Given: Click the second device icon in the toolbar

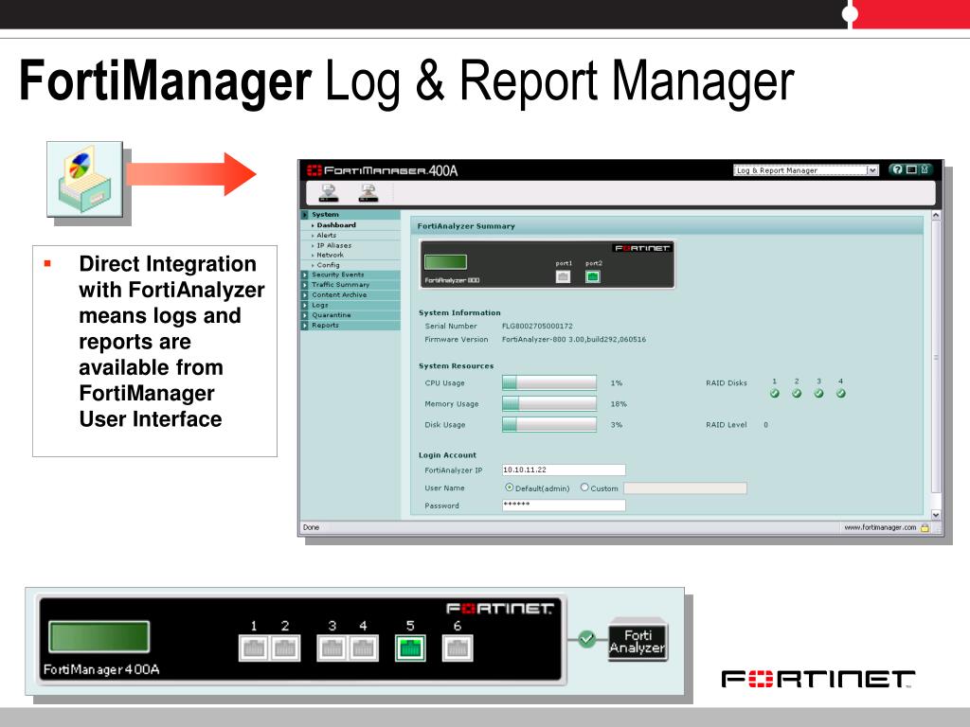Looking at the screenshot, I should (x=368, y=193).
